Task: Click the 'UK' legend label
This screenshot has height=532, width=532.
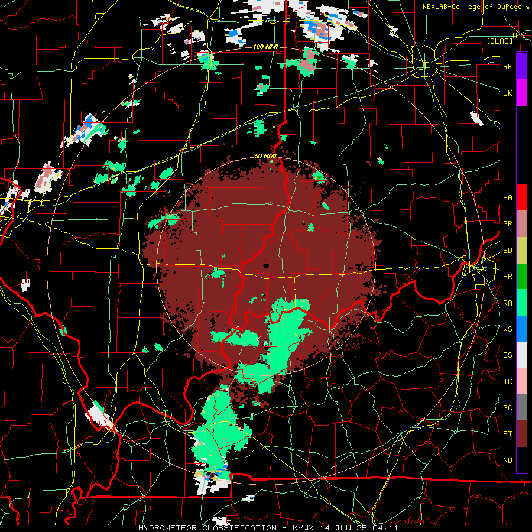Action: (507, 93)
